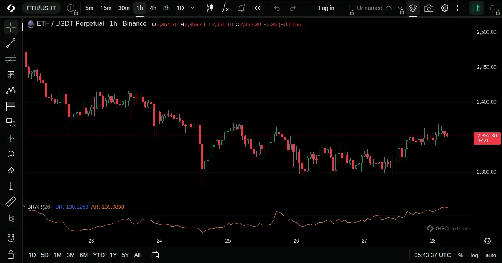Open the long/short position tool
This screenshot has width=502, height=263.
tap(11, 106)
